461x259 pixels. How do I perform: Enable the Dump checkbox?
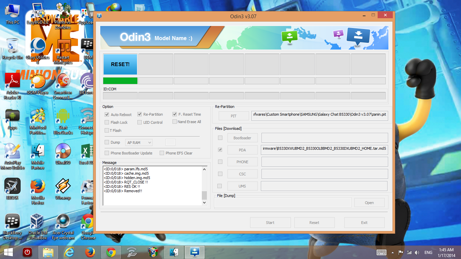pos(107,142)
